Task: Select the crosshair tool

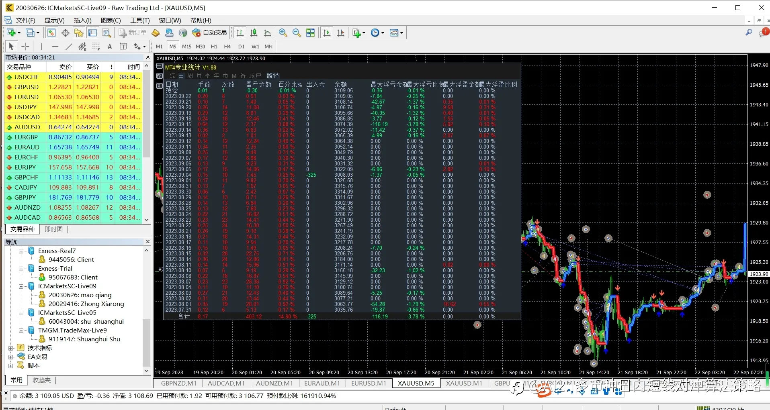Action: click(x=25, y=46)
